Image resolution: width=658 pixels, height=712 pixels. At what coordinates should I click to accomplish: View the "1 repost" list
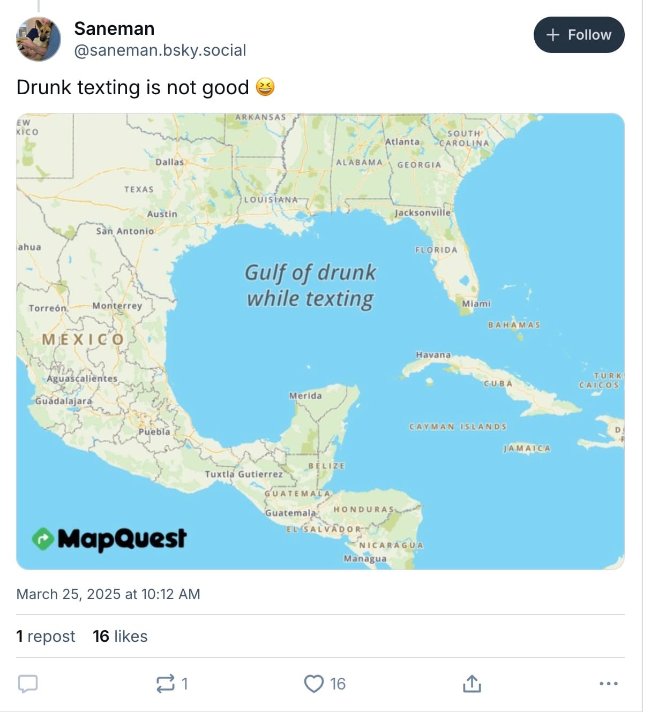[46, 636]
